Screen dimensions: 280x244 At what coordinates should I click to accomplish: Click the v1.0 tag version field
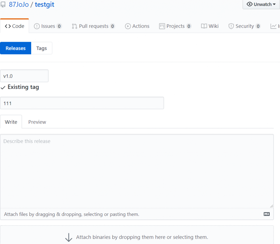(x=24, y=76)
